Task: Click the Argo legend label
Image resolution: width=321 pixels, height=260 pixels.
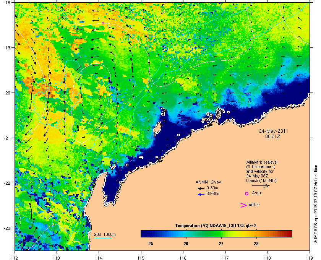Action: [256, 193]
